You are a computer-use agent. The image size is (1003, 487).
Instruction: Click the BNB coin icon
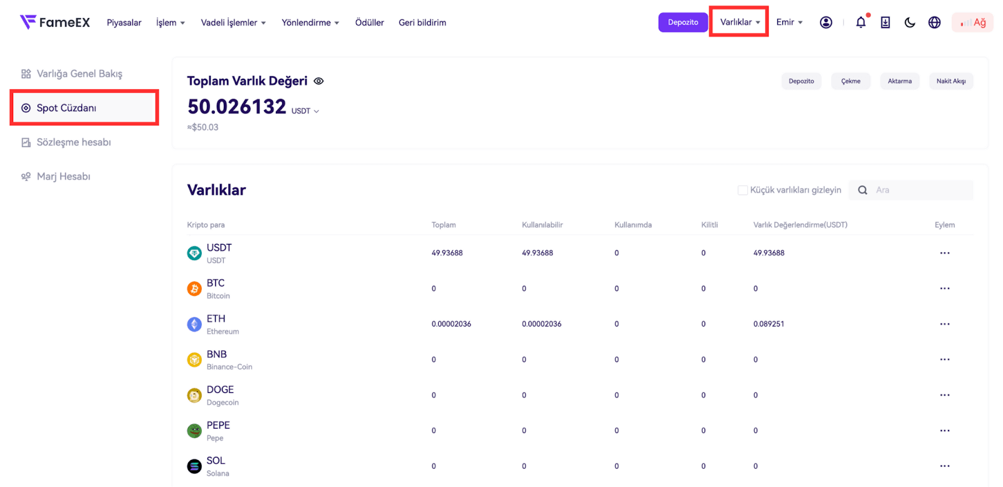[194, 360]
